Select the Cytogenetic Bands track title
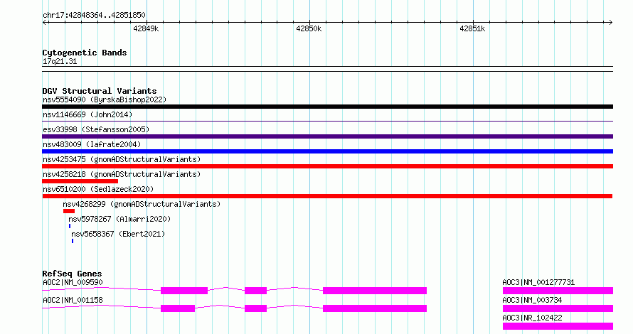633x334 pixels. coord(85,53)
